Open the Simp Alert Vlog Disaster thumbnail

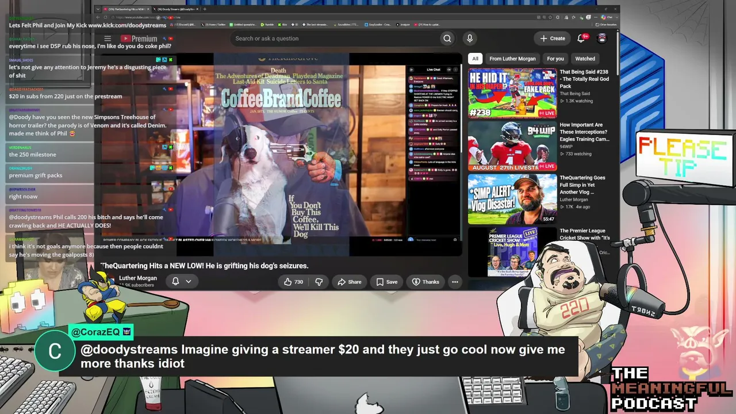click(x=512, y=199)
